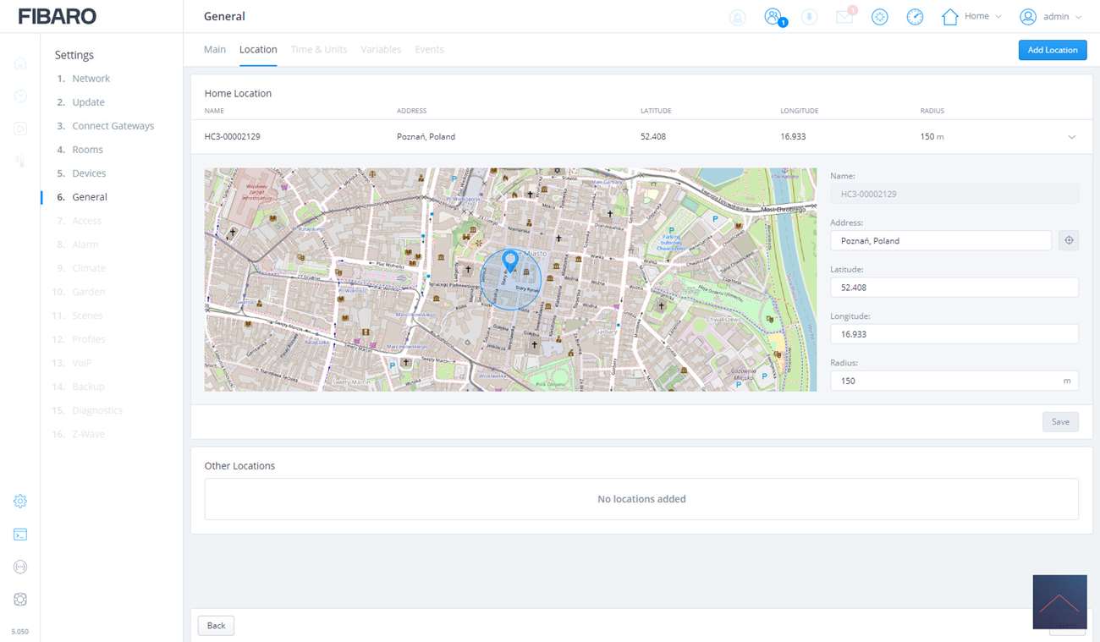This screenshot has height=642, width=1100.
Task: Switch to the Main tab
Action: (x=215, y=50)
